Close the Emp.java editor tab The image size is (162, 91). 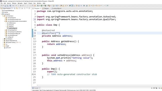[40, 8]
